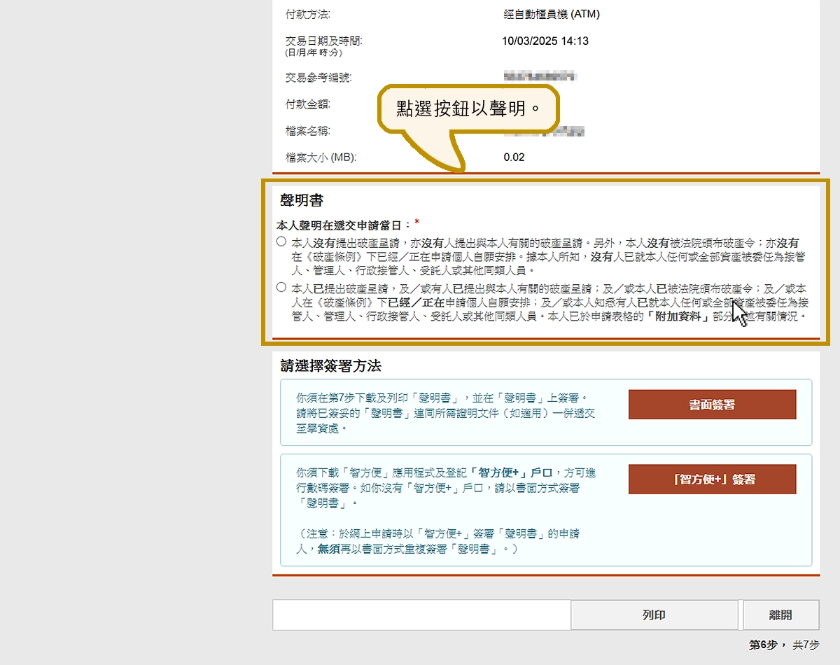Screen dimensions: 840x665
Task: Choose the 「智方便+」簽署 button
Action: click(712, 479)
